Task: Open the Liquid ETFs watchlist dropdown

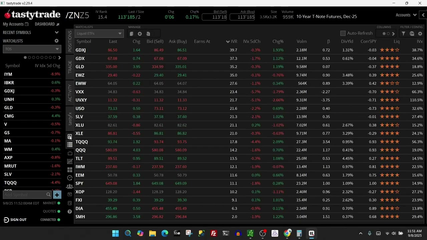Action: coord(99,33)
